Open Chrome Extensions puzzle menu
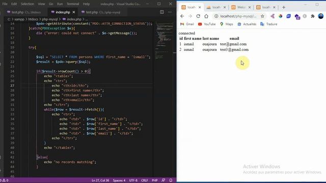 [312, 16]
